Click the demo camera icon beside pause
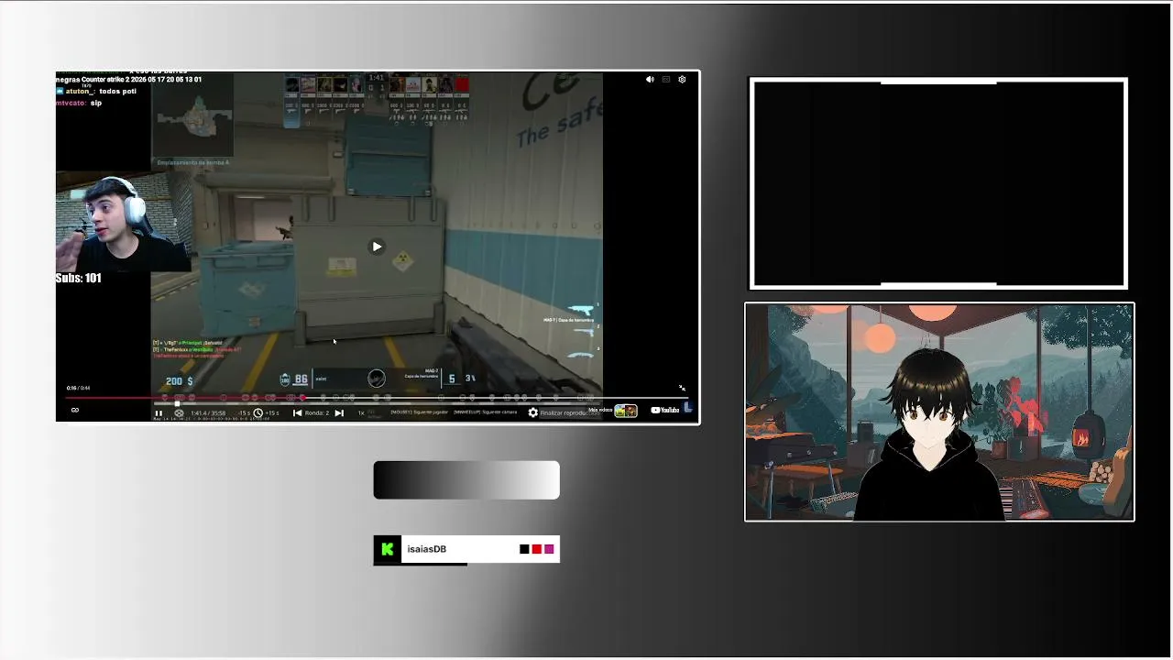1173x660 pixels. tap(179, 413)
